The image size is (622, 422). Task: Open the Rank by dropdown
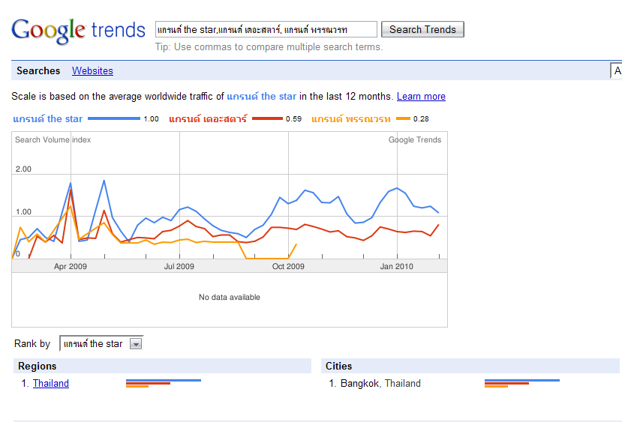click(x=101, y=343)
